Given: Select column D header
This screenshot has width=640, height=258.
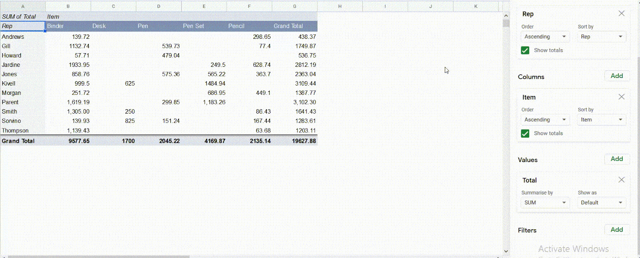Looking at the screenshot, I should point(159,6).
